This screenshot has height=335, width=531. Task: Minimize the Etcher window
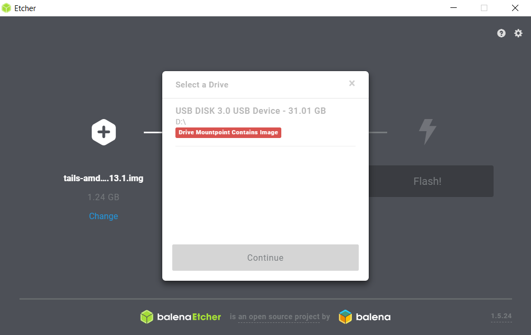click(454, 8)
